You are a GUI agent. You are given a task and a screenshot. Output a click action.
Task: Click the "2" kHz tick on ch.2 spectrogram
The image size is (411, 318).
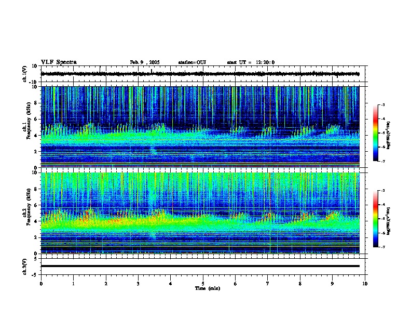point(36,237)
